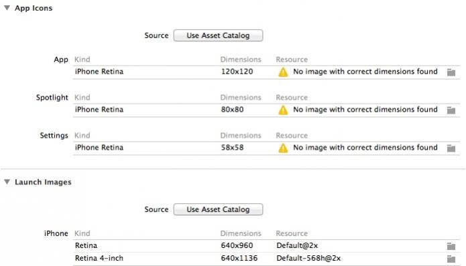Click the App Icons section heading
This screenshot has width=466, height=266.
click(34, 8)
